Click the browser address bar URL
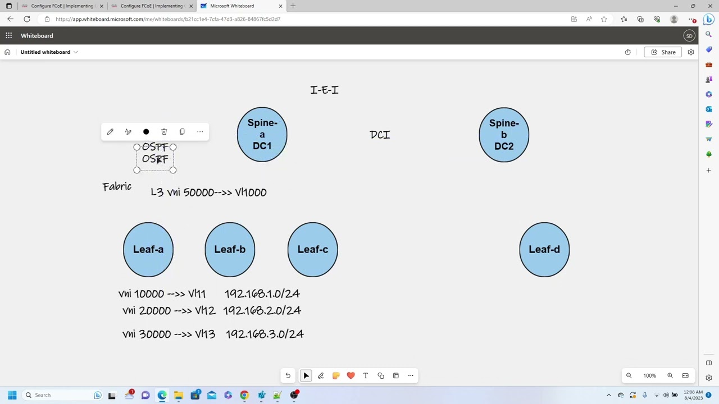 [x=168, y=19]
